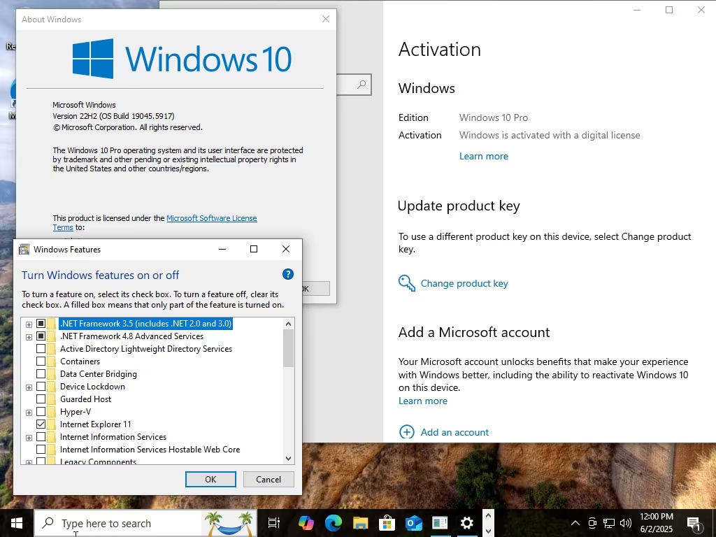Click the Windows 10 Pro edition value
716x537 pixels.
(x=494, y=117)
